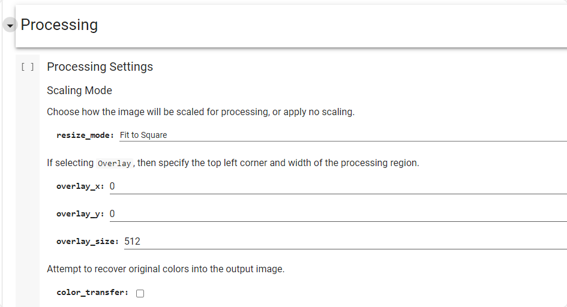Click the overlay_size label

point(87,242)
